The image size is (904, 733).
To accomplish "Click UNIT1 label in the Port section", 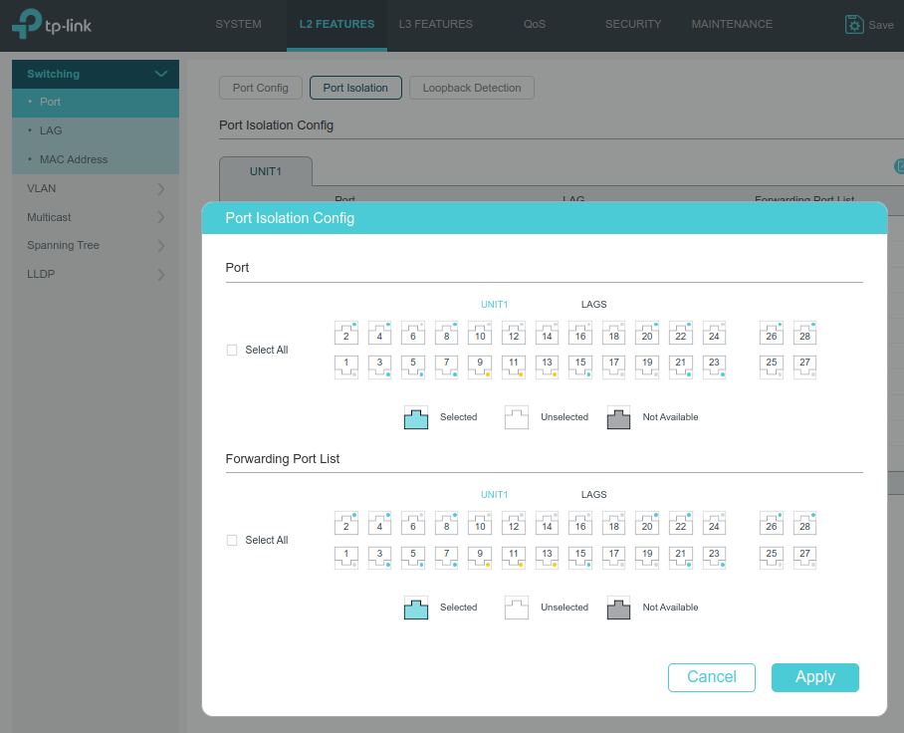I will tap(494, 305).
